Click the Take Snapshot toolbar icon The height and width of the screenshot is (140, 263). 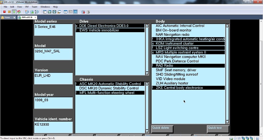point(27,12)
